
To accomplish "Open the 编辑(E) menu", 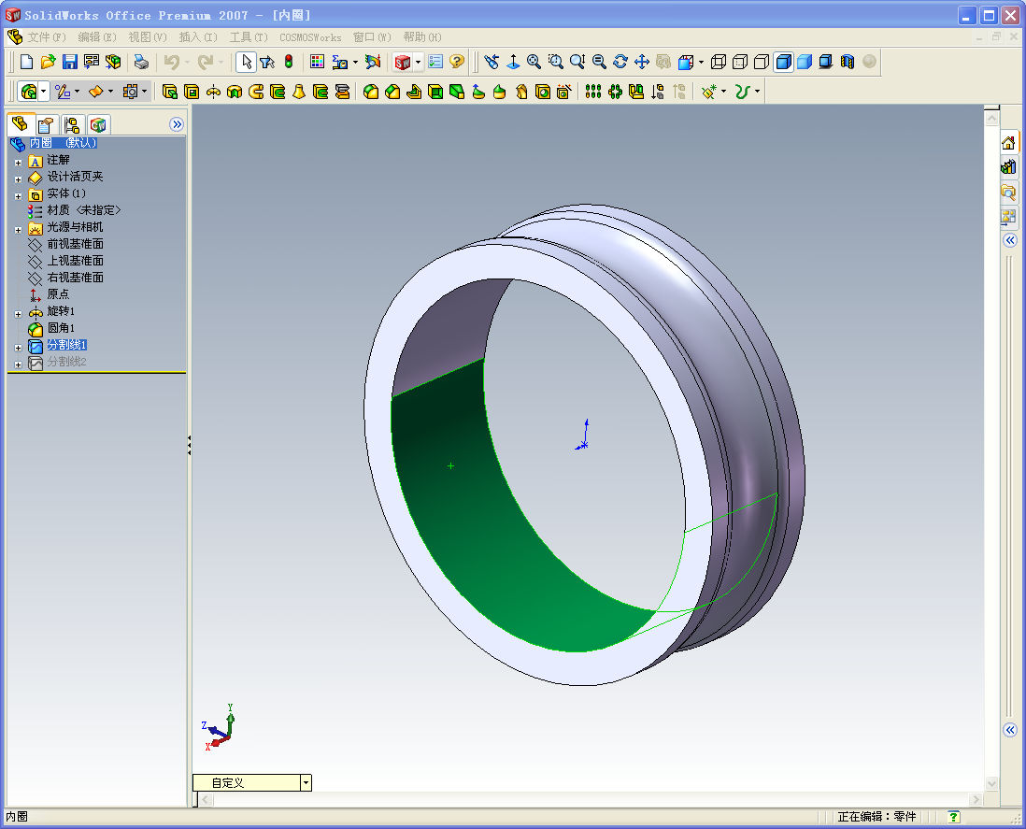I will click(x=97, y=37).
